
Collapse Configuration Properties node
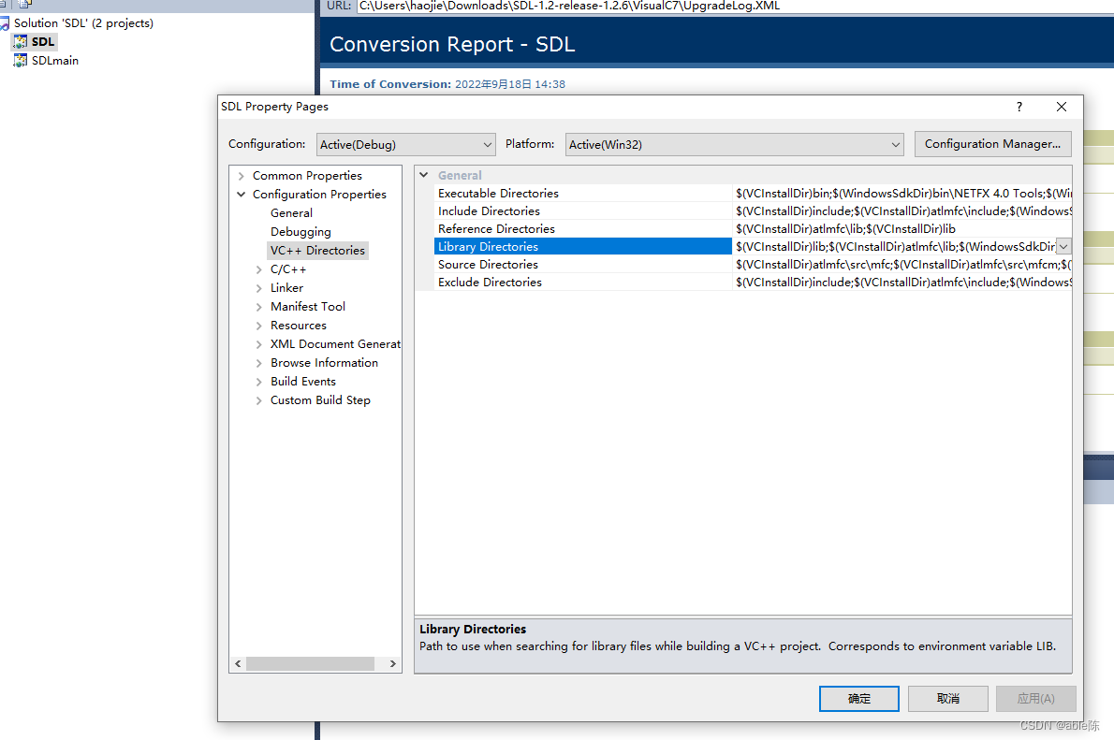click(x=242, y=194)
